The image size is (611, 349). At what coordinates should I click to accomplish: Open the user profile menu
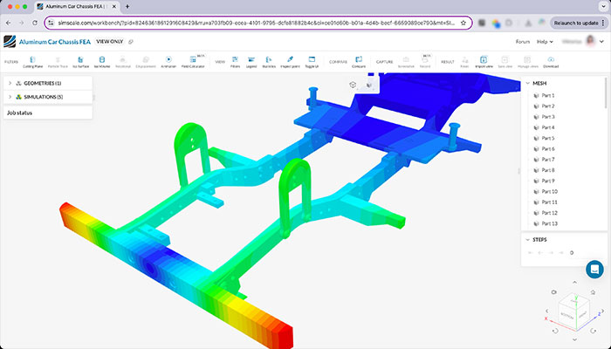point(583,41)
